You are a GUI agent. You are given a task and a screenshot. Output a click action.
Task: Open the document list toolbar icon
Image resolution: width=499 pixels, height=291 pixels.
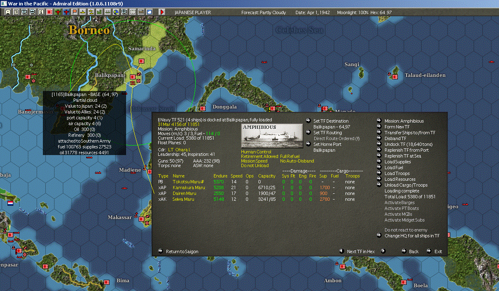point(16,12)
